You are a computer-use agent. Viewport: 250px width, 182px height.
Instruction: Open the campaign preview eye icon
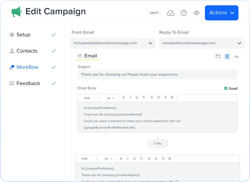[x=197, y=13]
